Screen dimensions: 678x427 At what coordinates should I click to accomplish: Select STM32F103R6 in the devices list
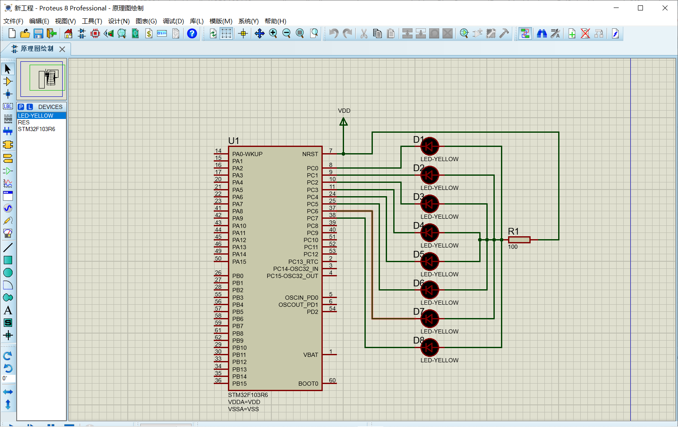point(41,129)
